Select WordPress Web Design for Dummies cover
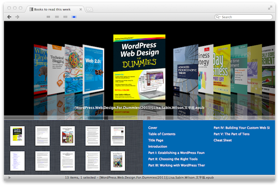Viewport: 279px width, 186px height. 139,67
